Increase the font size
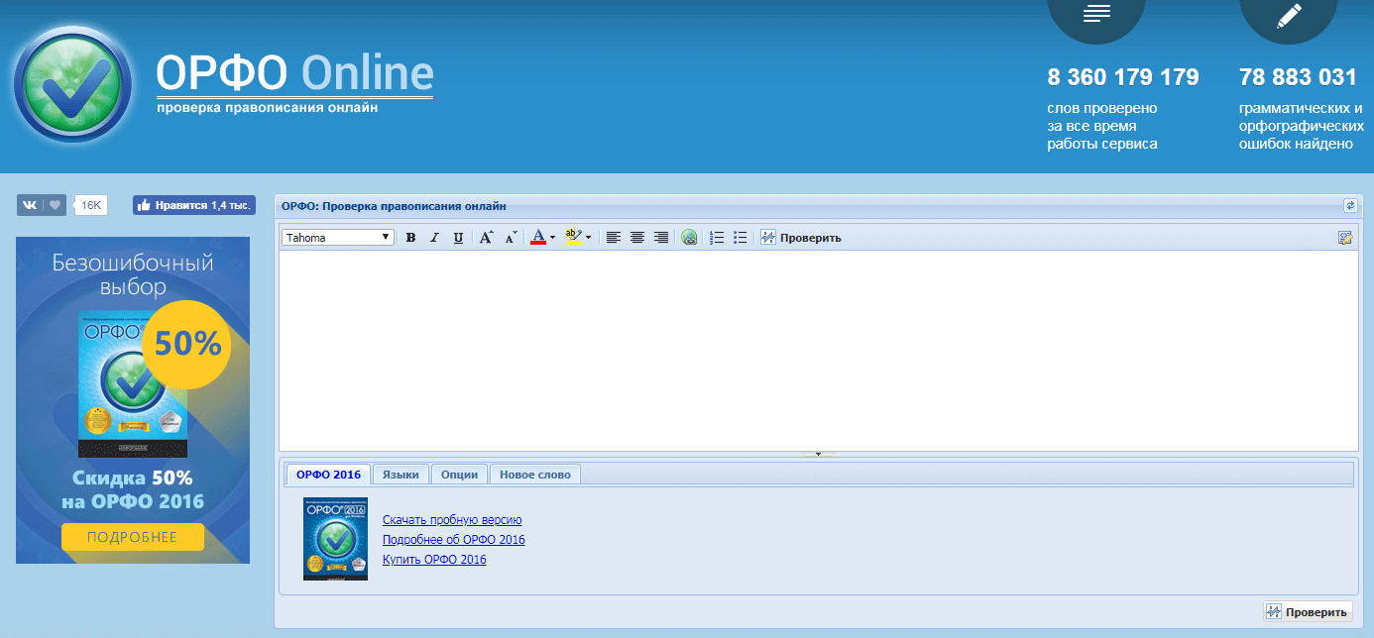 [x=486, y=238]
